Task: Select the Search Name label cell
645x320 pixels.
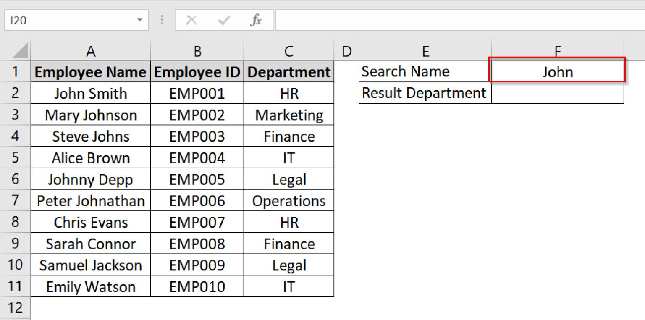Action: click(425, 71)
